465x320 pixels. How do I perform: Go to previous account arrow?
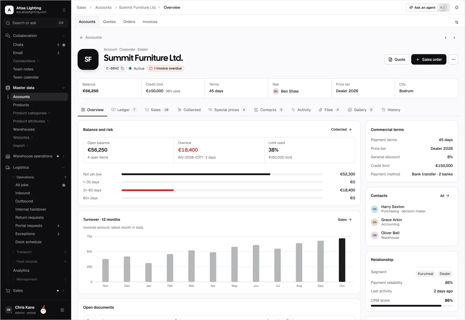[446, 38]
